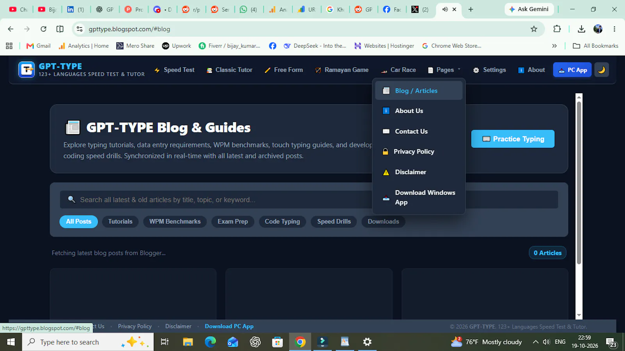The image size is (625, 351).
Task: Click the GPT-TYPE logo icon
Action: coord(27,70)
